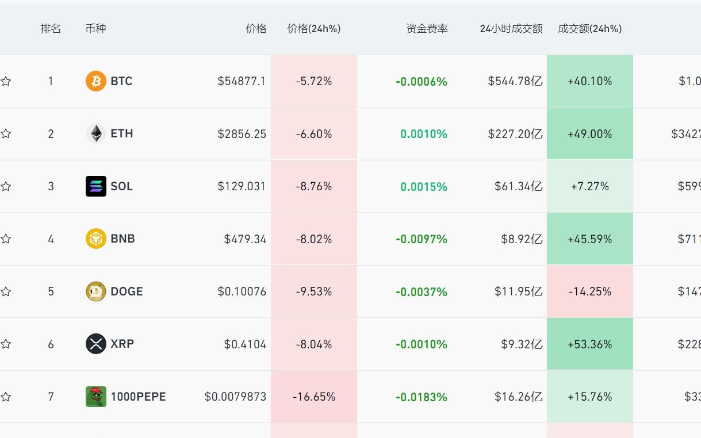
Task: Click the -5.72% price change cell
Action: click(x=314, y=81)
